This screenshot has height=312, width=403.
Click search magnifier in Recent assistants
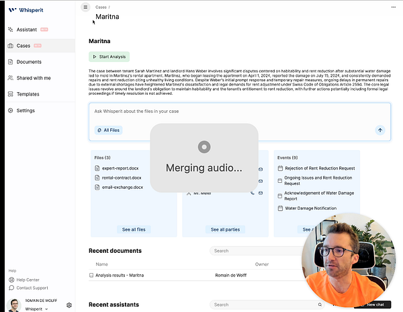320,305
